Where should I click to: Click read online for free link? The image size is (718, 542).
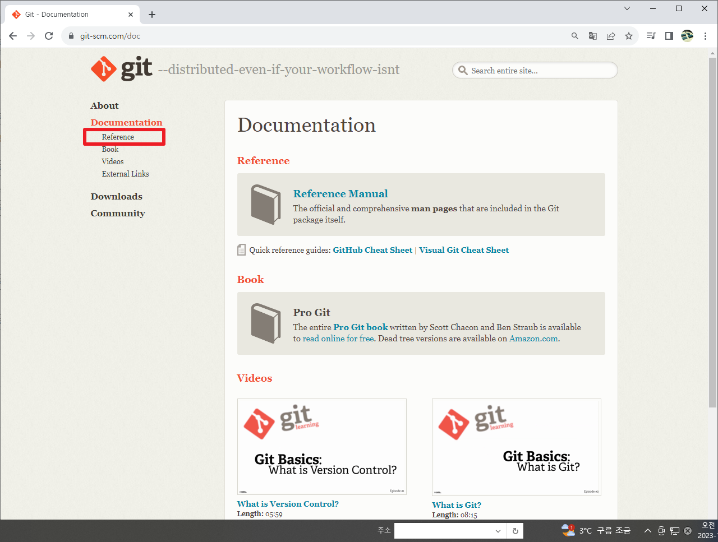(338, 339)
